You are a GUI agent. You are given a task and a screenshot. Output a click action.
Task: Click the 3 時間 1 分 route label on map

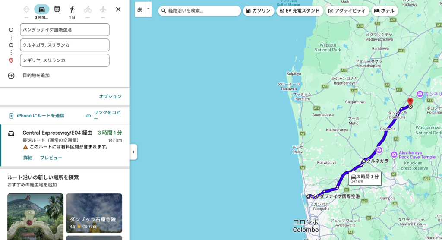pyautogui.click(x=365, y=178)
